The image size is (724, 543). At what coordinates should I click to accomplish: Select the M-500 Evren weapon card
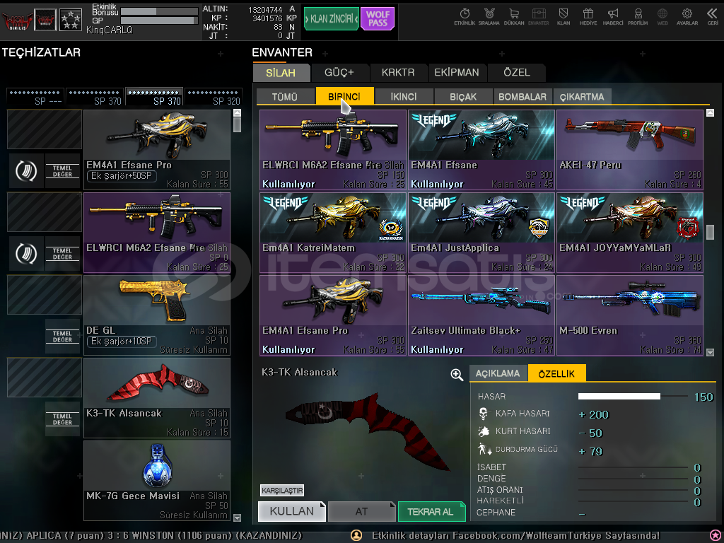pyautogui.click(x=630, y=315)
